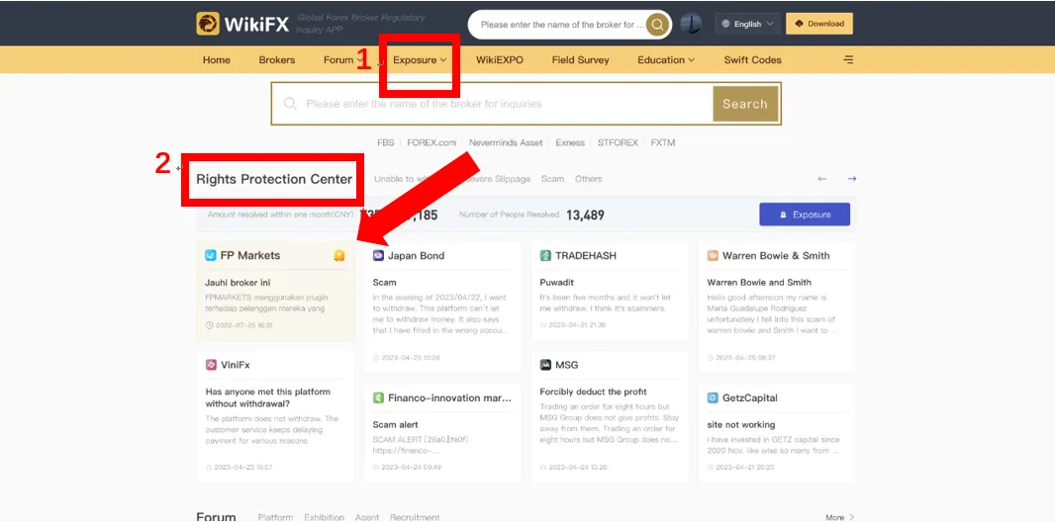The image size is (1055, 523).
Task: Open the Brokers page
Action: pos(276,60)
